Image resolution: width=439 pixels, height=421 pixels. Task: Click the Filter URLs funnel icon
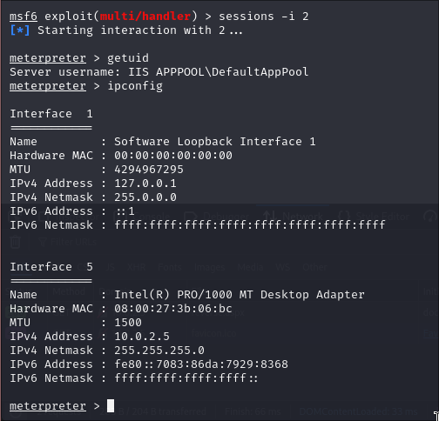pyautogui.click(x=43, y=242)
